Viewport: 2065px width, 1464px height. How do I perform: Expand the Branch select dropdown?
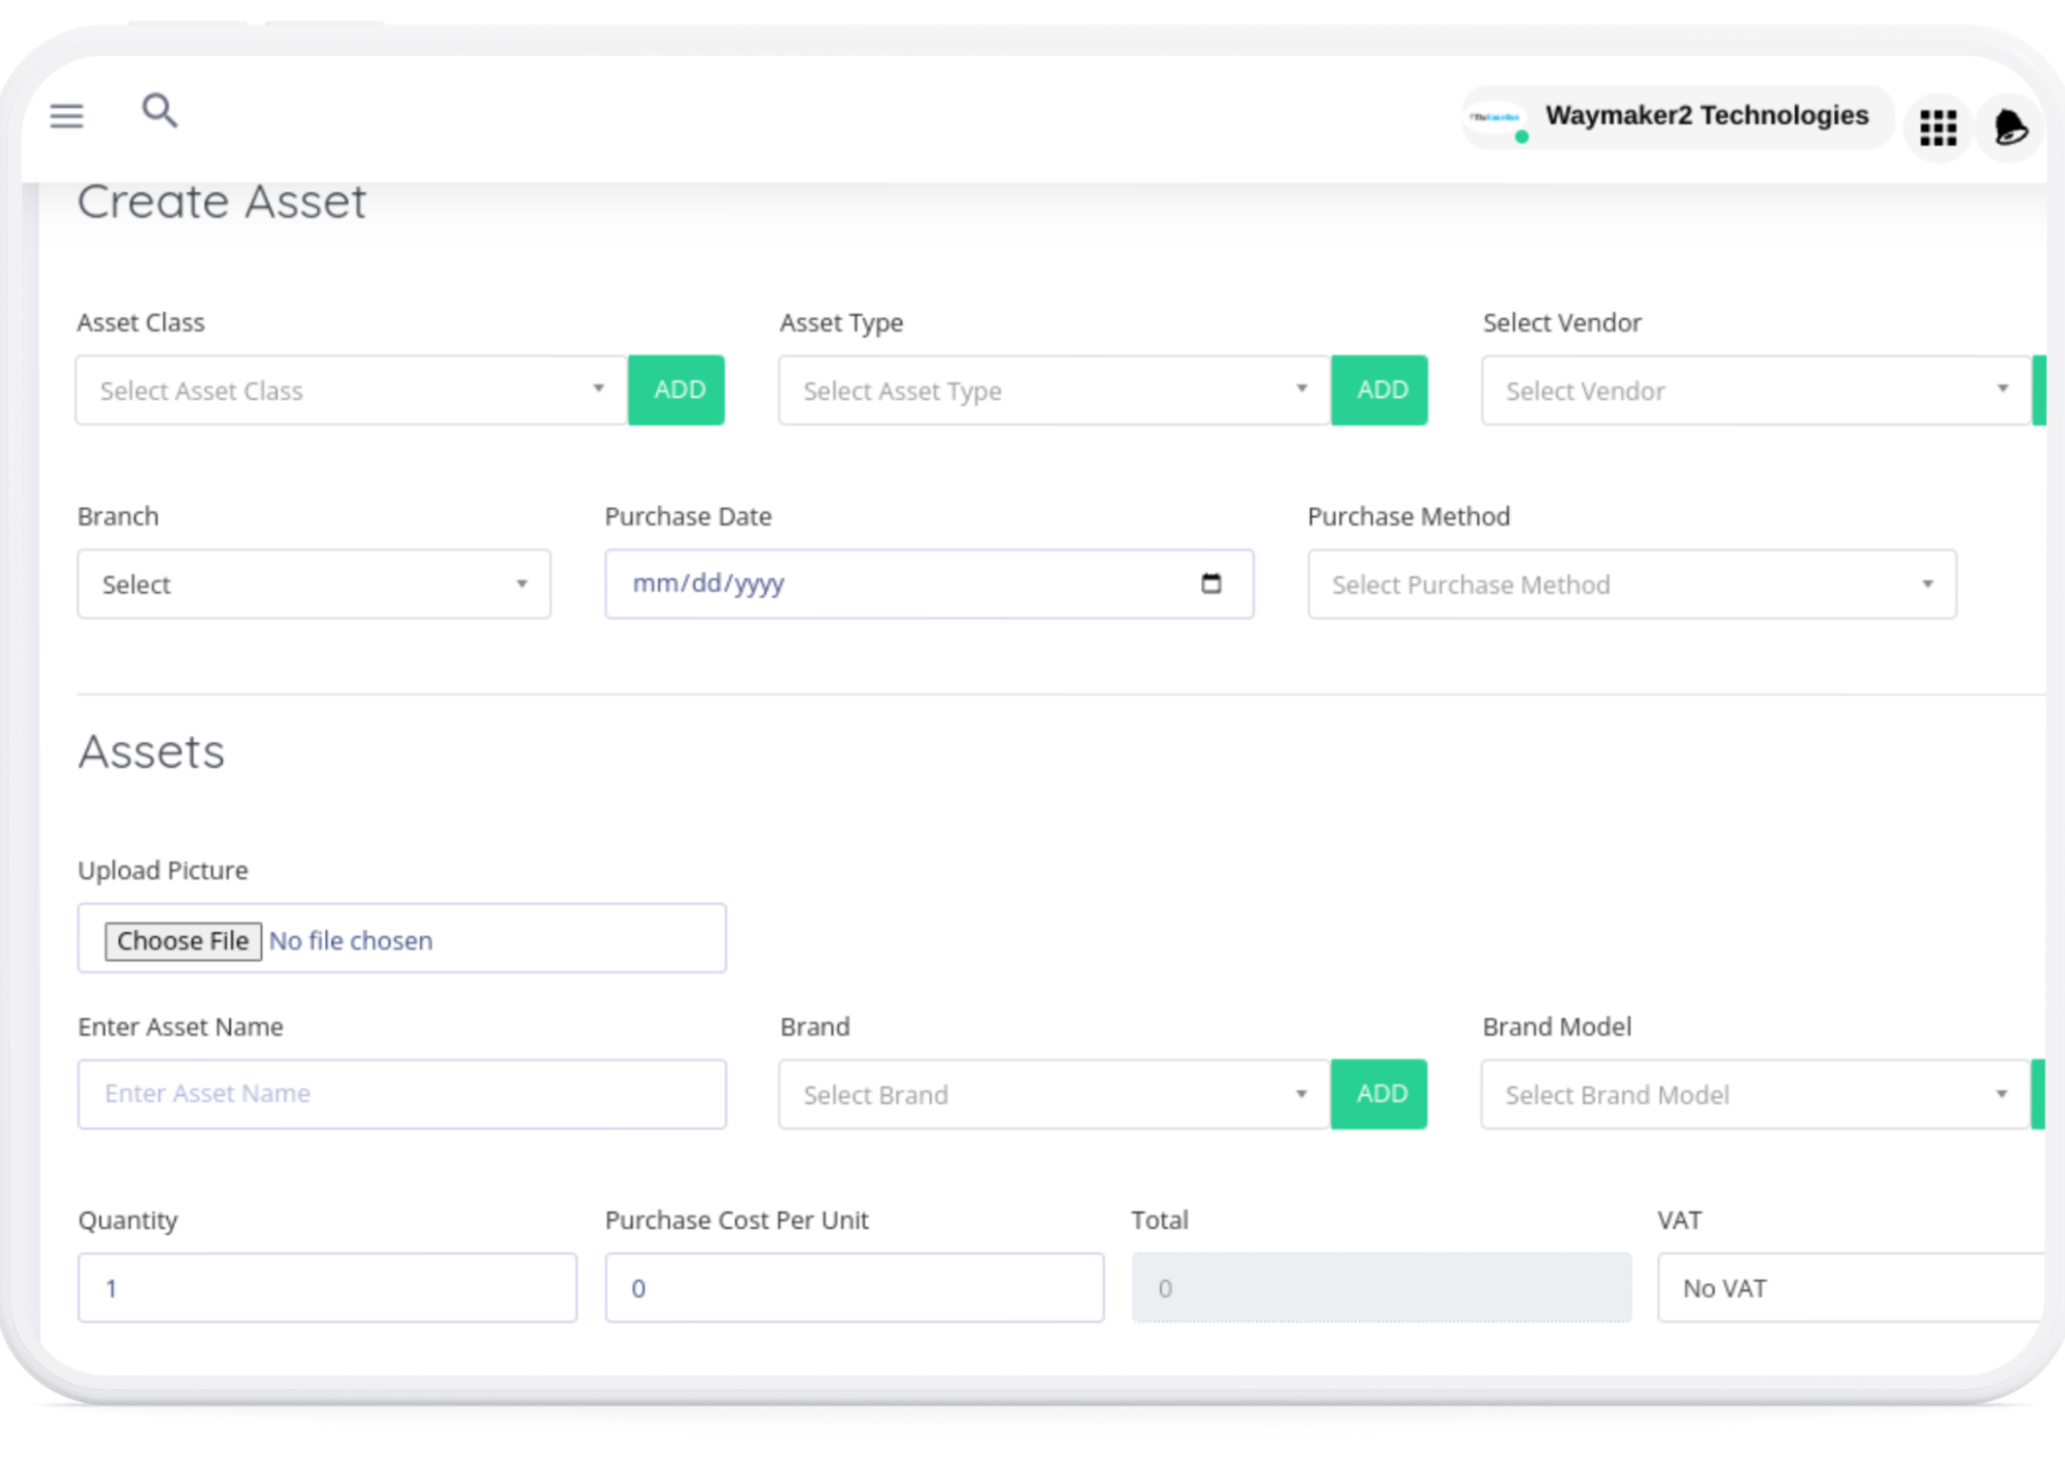pyautogui.click(x=313, y=584)
